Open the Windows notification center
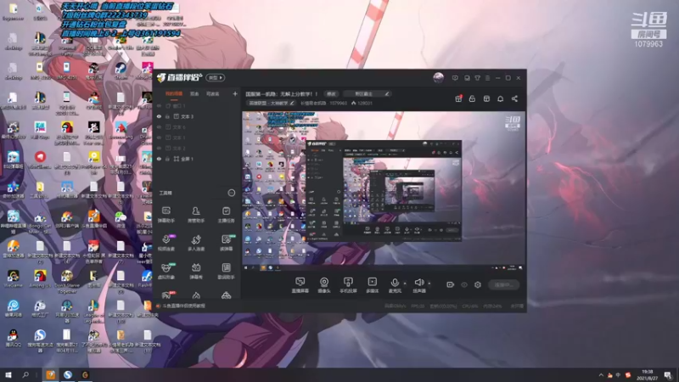This screenshot has height=382, width=679. tap(668, 375)
